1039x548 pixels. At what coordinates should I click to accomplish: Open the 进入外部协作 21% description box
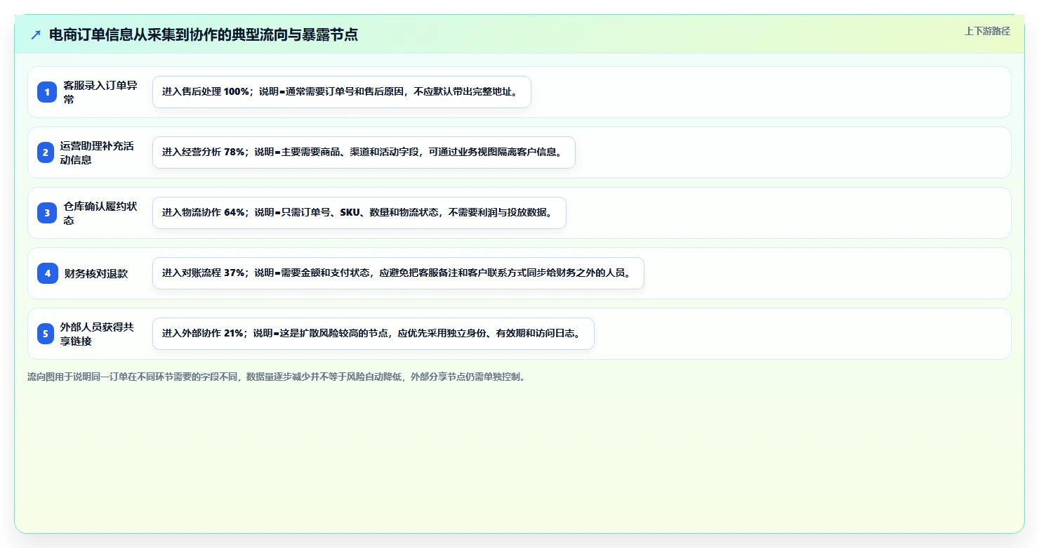coord(373,334)
